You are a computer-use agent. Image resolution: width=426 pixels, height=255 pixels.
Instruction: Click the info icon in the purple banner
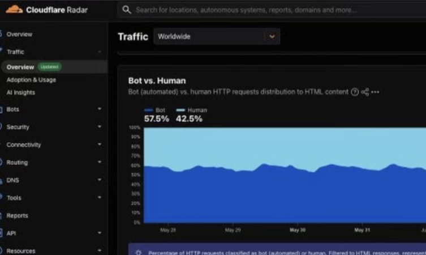138,253
